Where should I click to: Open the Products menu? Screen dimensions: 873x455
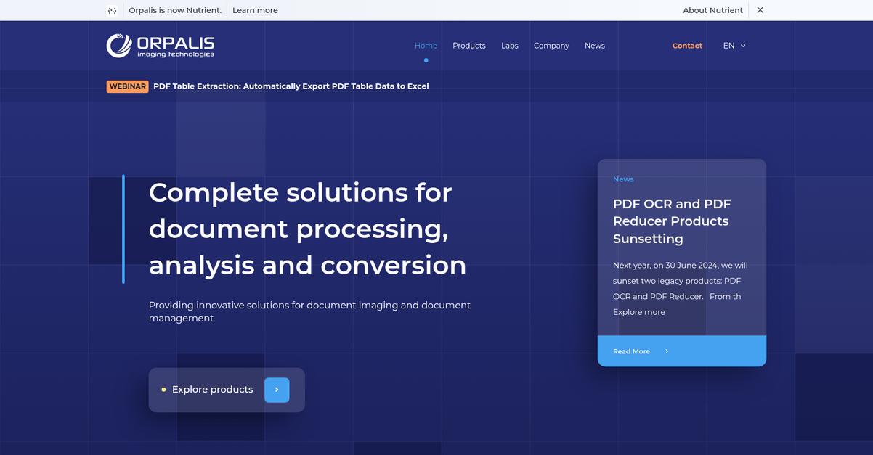[468, 46]
